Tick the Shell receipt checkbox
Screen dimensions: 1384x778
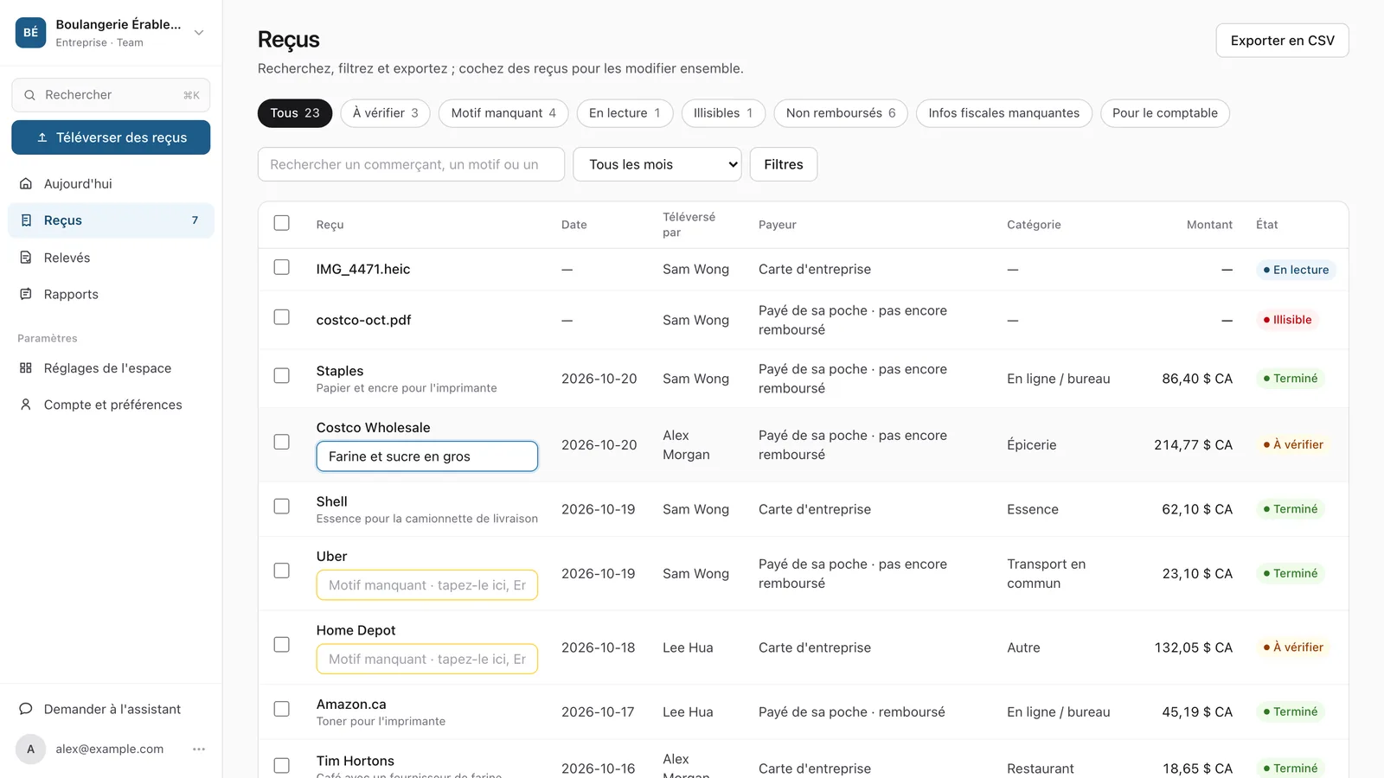(282, 507)
